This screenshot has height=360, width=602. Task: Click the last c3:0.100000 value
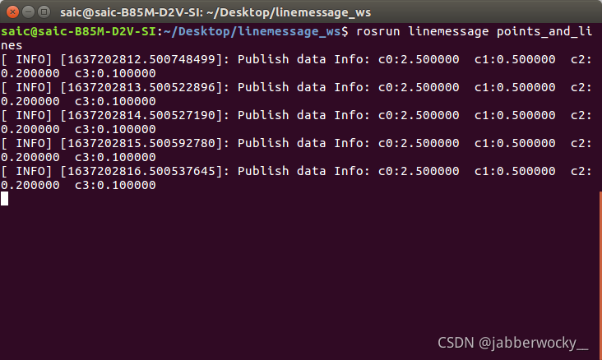point(115,185)
